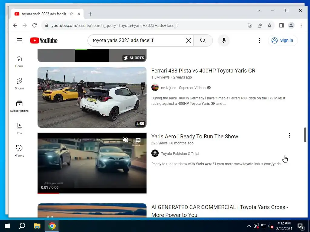Unmute the Yaris Aero preview video
The height and width of the screenshot is (232, 310).
pos(126,140)
